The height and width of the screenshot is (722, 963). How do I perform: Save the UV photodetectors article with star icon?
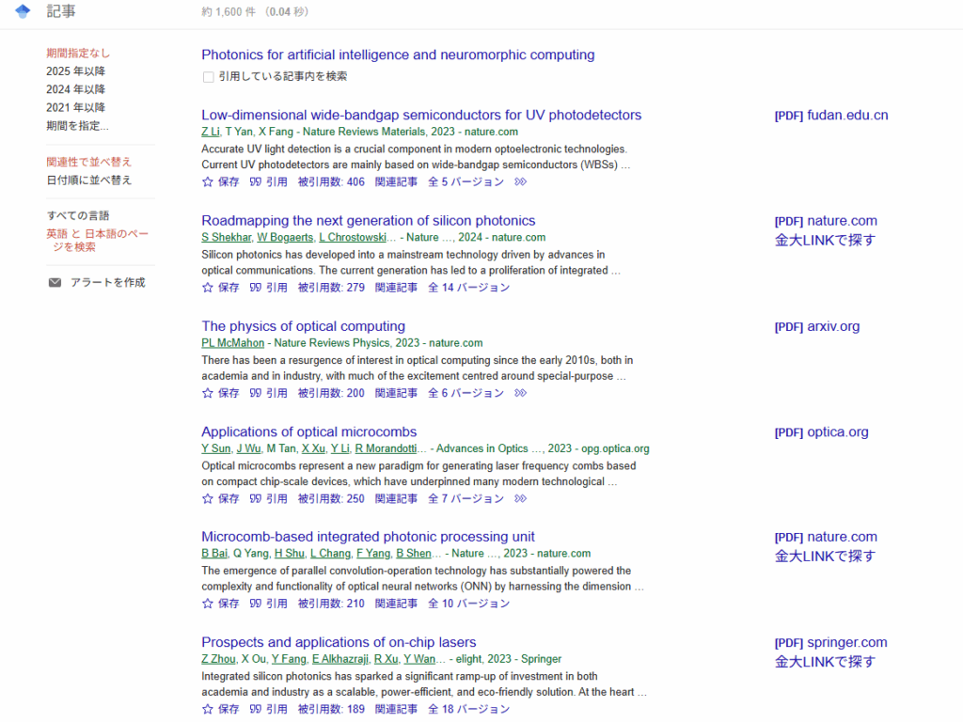(x=208, y=181)
